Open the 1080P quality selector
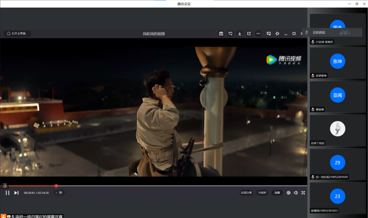The image size is (368, 218). (x=262, y=193)
